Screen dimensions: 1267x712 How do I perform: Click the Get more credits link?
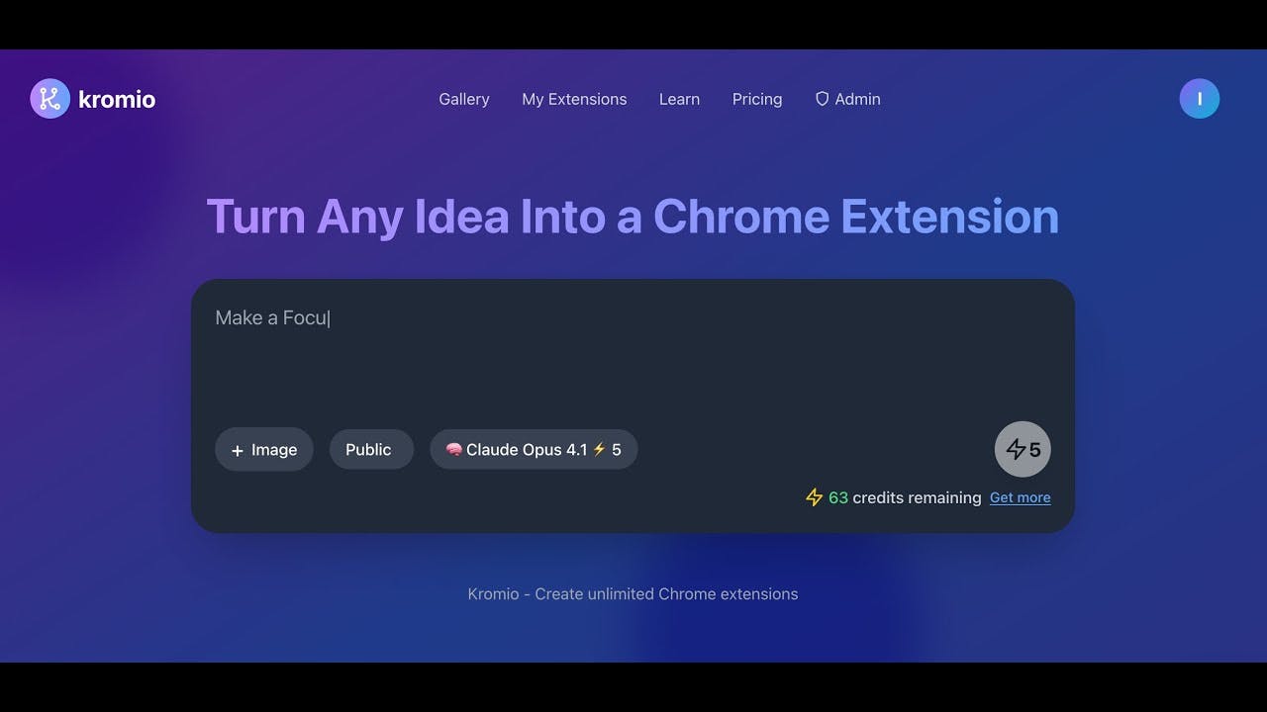tap(1021, 497)
